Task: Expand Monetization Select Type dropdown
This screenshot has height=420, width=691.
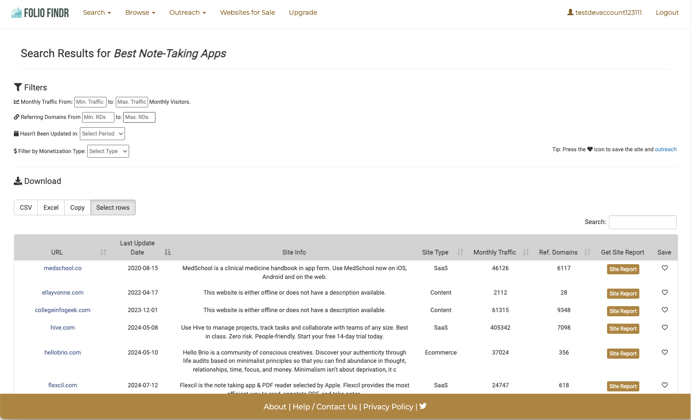Action: [108, 151]
